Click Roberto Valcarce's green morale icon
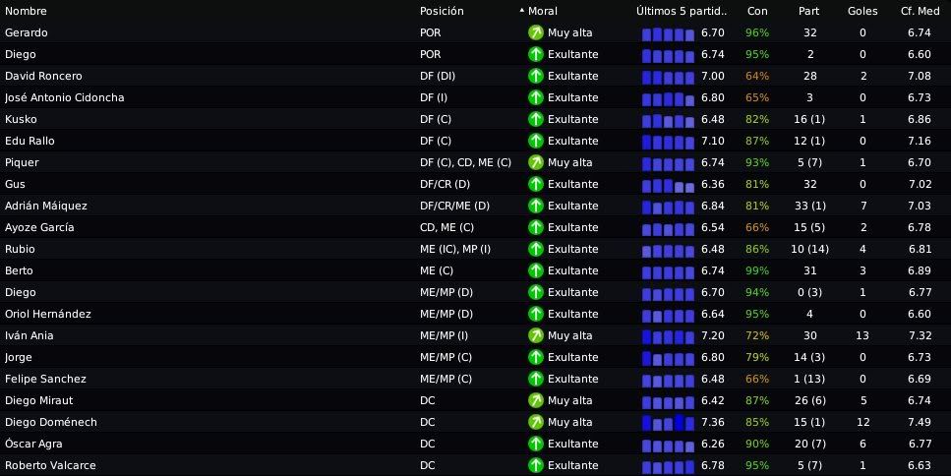The image size is (951, 476). 536,465
